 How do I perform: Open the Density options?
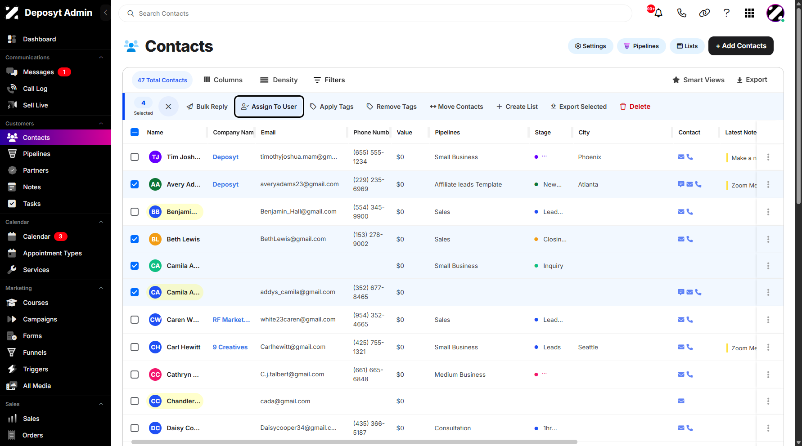[279, 80]
